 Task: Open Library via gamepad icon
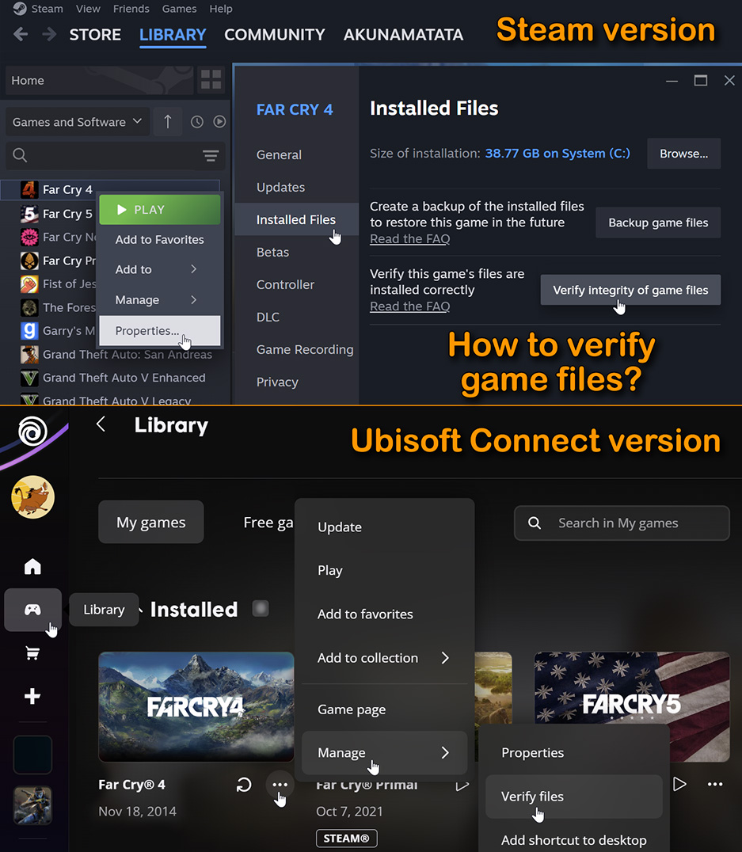tap(32, 610)
